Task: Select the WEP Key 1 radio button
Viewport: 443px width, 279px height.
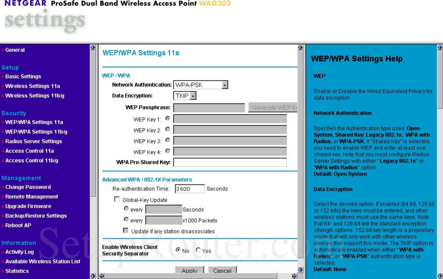Action: coord(168,118)
